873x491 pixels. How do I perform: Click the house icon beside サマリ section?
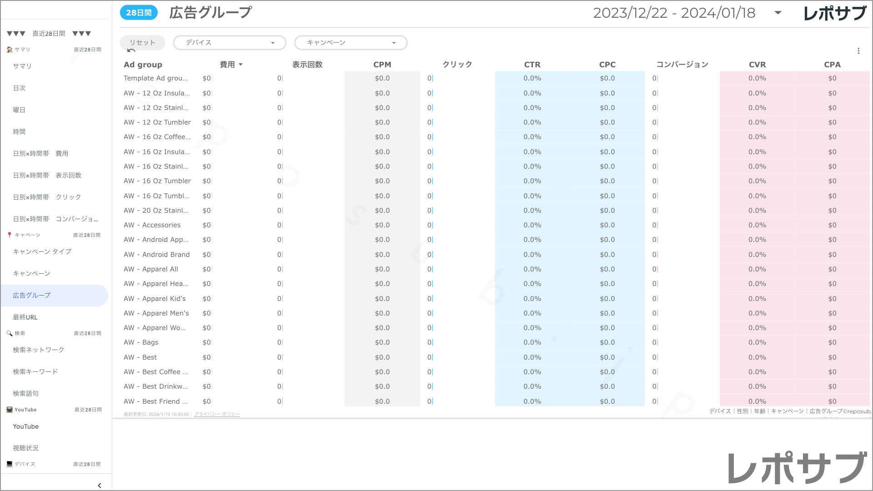point(9,50)
